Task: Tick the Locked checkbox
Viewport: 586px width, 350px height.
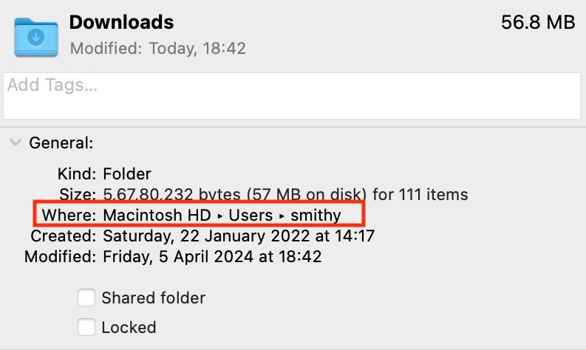Action: (86, 326)
